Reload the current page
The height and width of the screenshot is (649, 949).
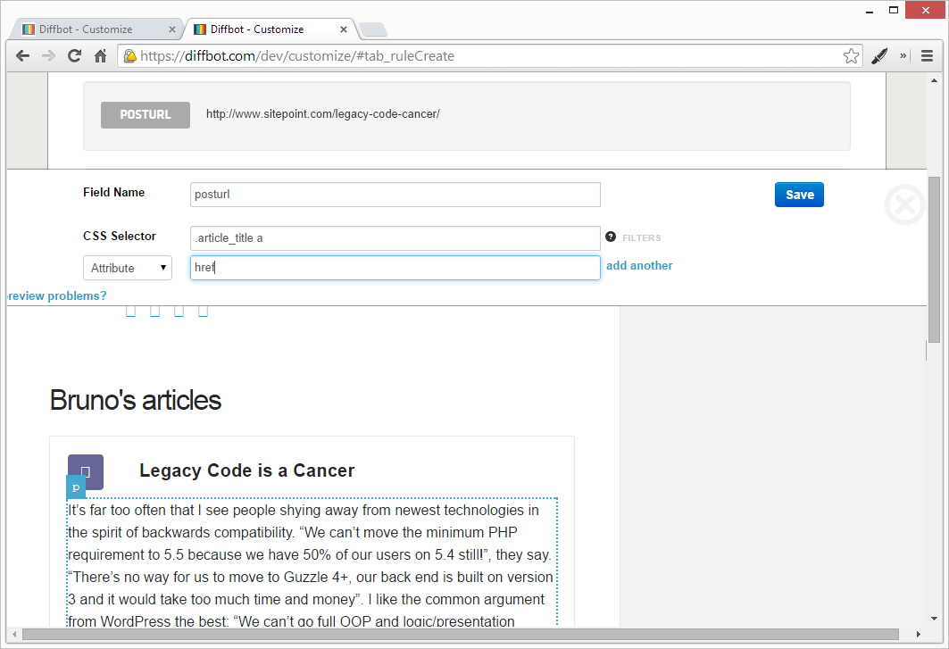point(75,55)
